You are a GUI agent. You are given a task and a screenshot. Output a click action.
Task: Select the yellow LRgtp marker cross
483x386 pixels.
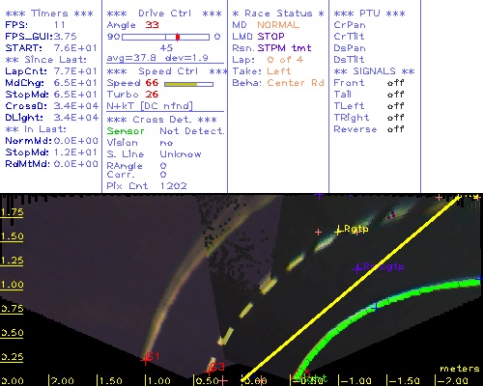[338, 231]
